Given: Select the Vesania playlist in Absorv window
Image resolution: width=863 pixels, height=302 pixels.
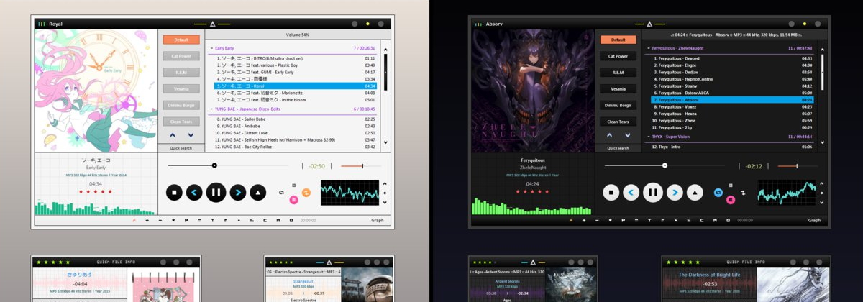Looking at the screenshot, I should [x=618, y=89].
